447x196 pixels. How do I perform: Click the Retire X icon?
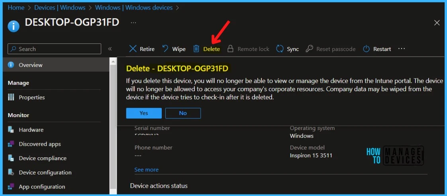click(133, 49)
